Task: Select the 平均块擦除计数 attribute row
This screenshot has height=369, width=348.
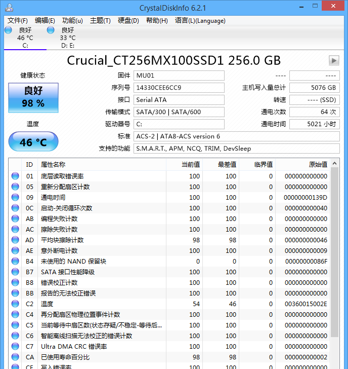Action: [169, 240]
